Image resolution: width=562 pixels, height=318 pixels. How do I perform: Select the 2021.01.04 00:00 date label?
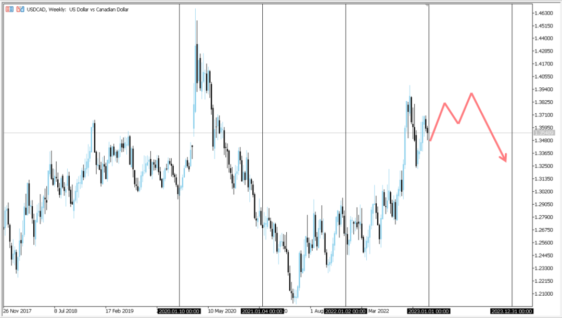(x=262, y=311)
